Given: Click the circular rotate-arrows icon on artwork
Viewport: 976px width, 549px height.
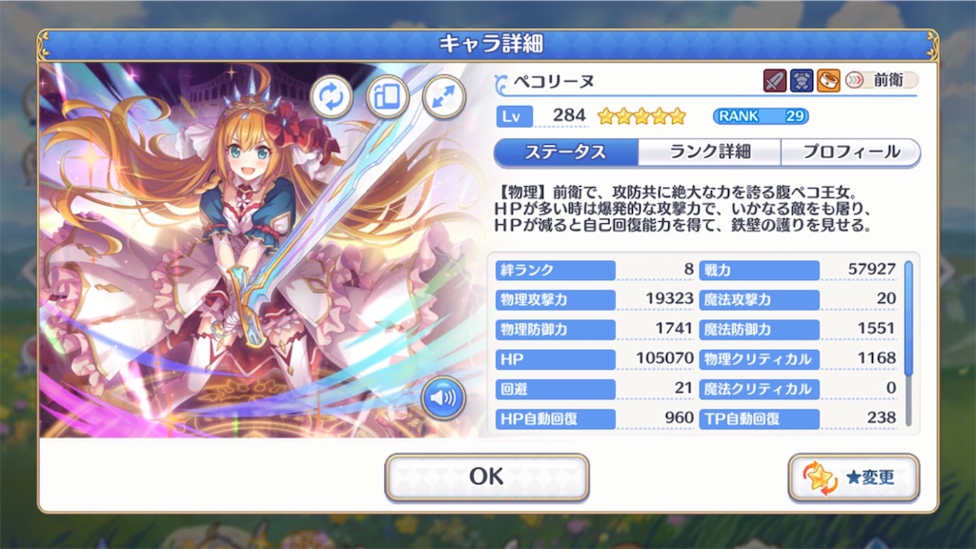Looking at the screenshot, I should pyautogui.click(x=331, y=97).
